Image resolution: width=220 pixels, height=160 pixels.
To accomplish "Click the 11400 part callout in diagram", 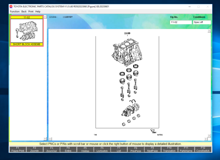I will coord(127,33).
